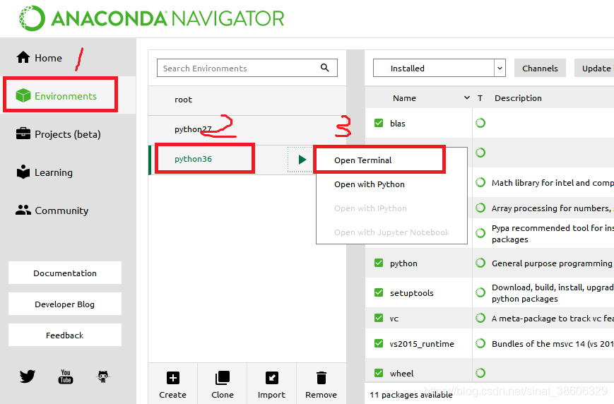Click the Array processing row circle icon
The height and width of the screenshot is (404, 614).
coord(480,208)
